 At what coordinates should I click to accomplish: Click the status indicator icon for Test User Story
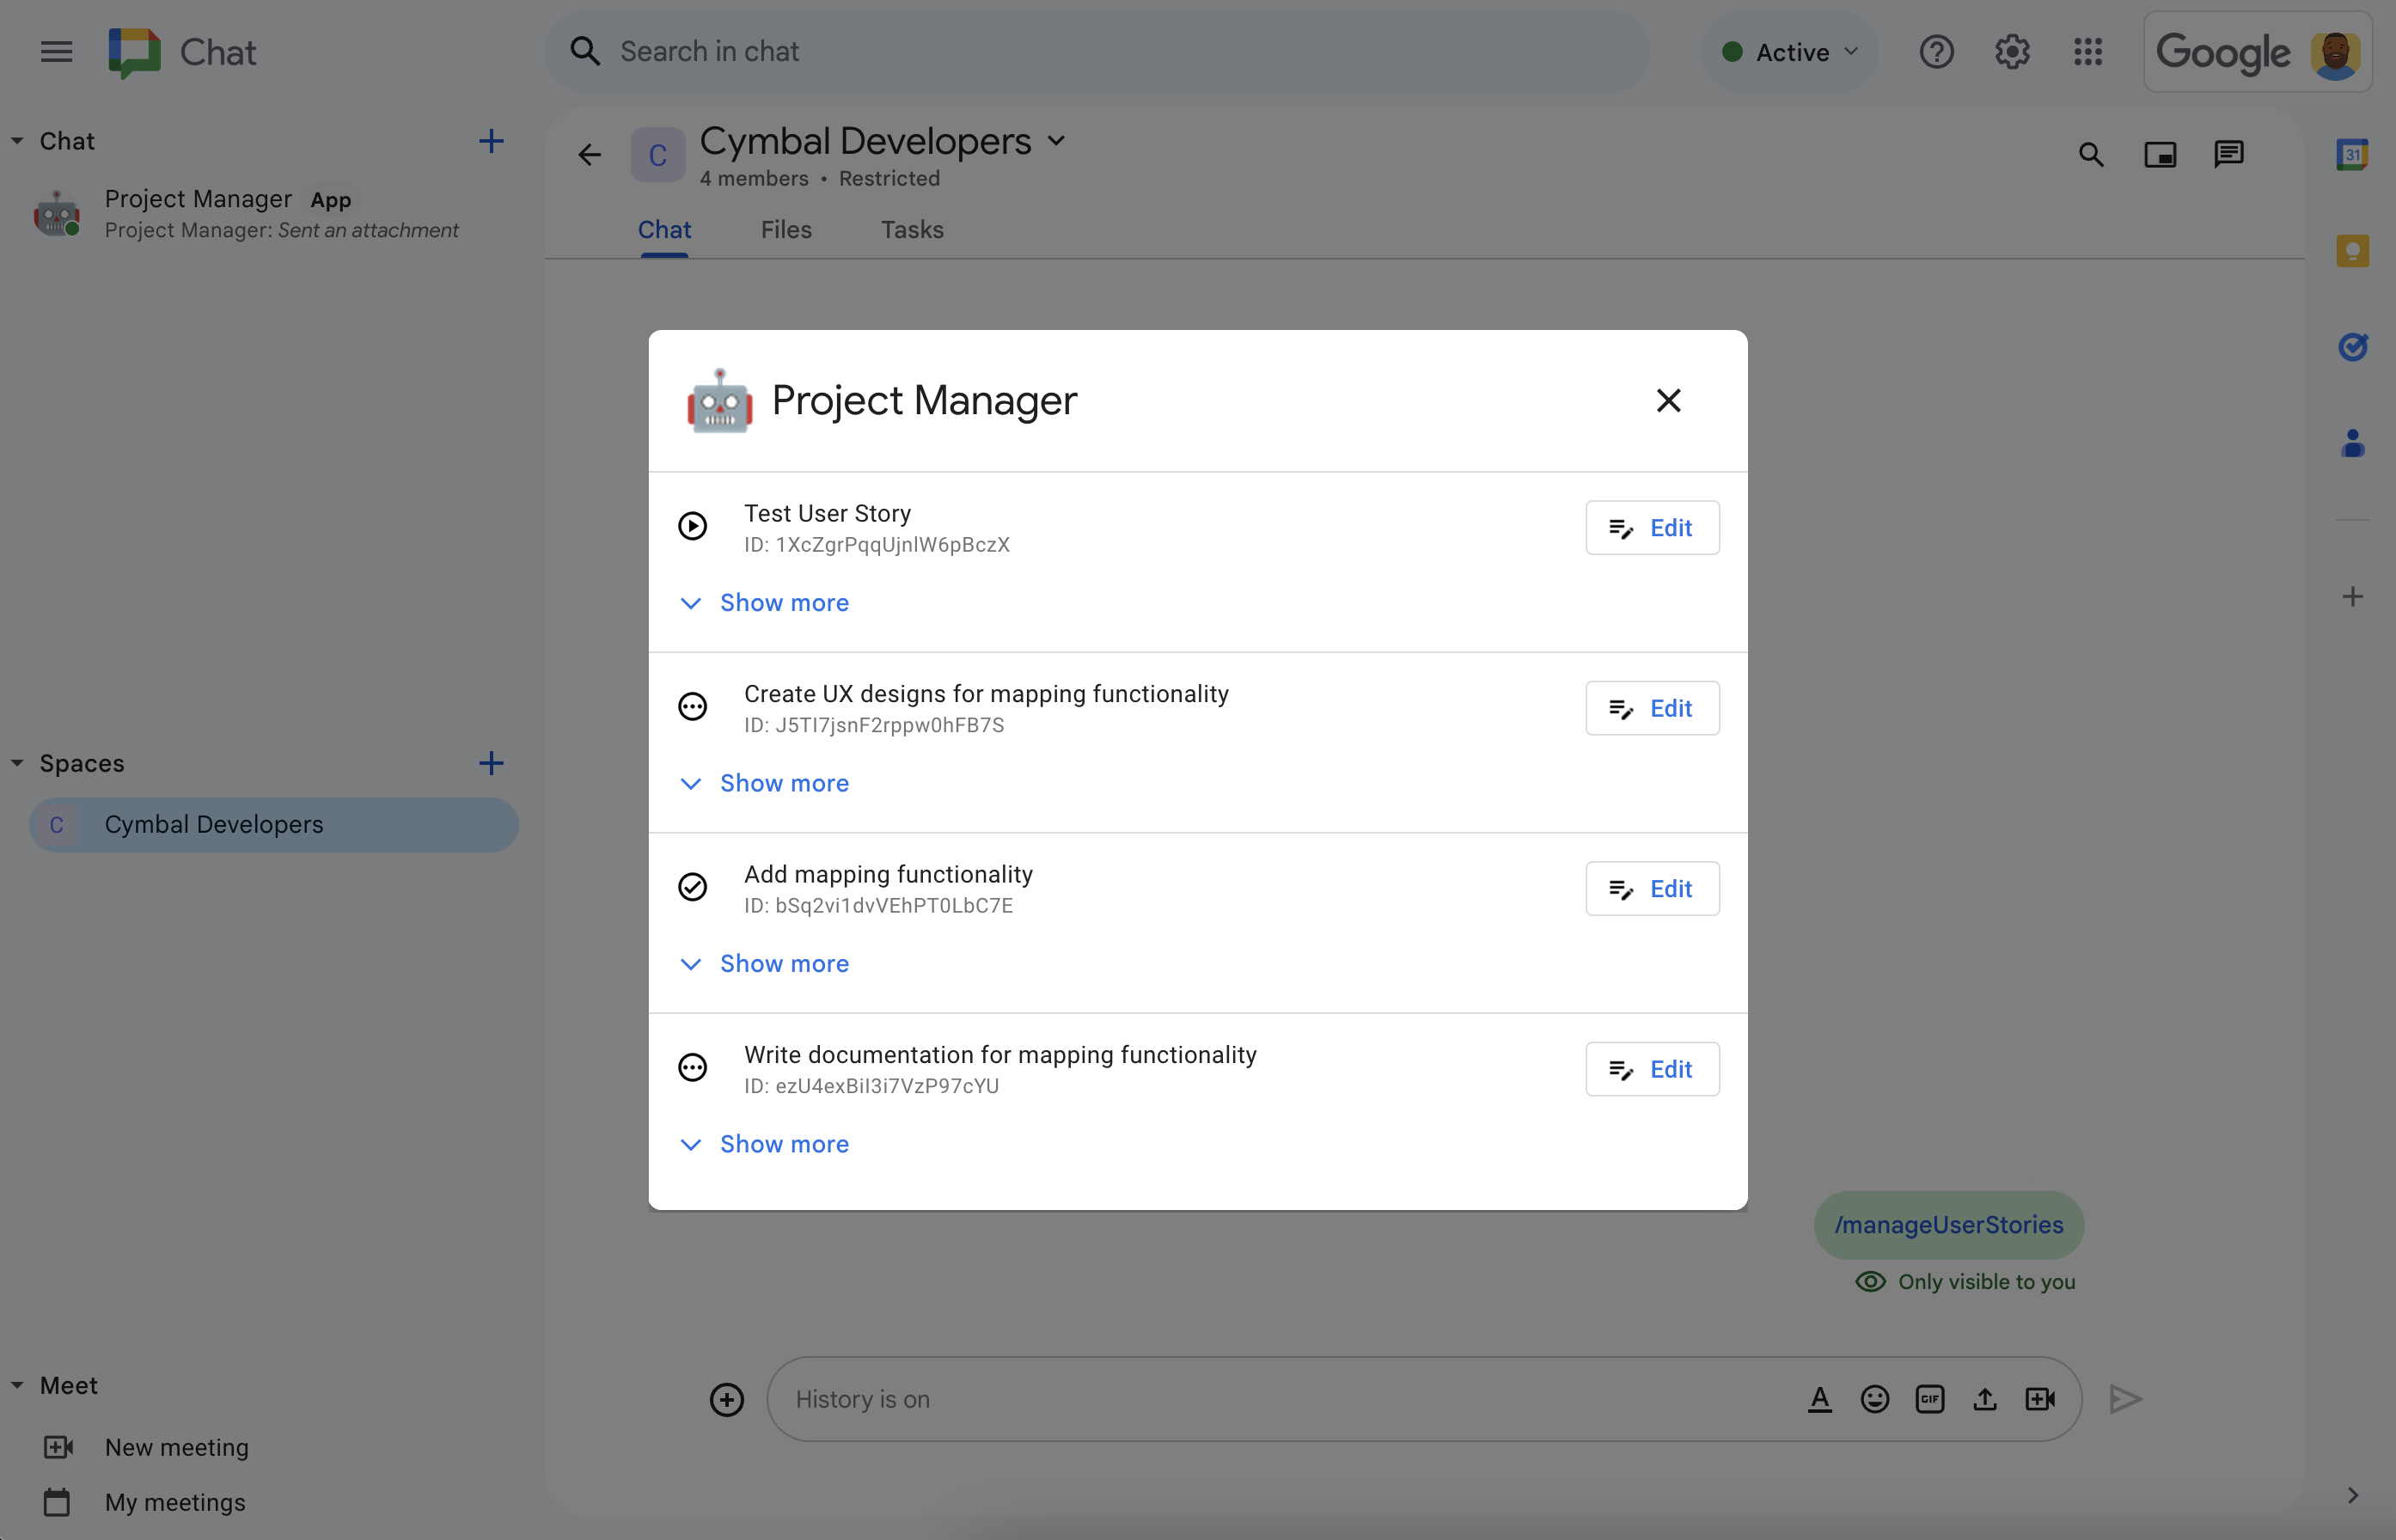695,526
